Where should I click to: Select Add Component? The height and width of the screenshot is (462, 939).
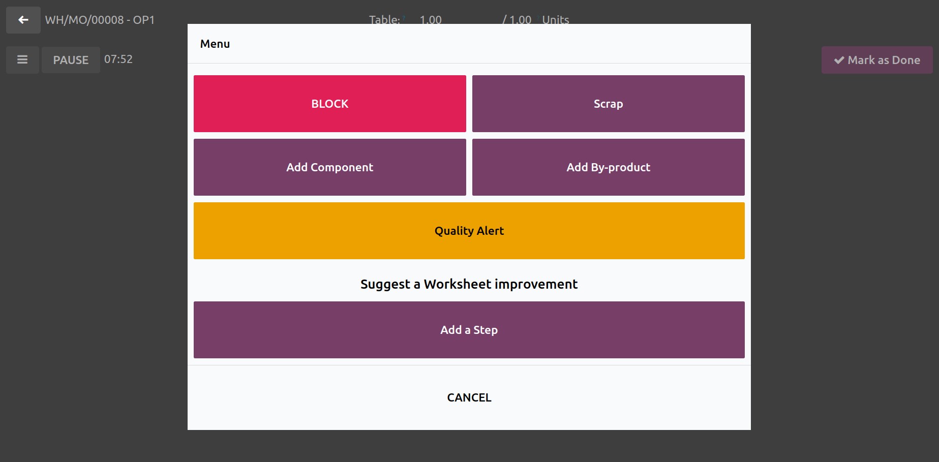pyautogui.click(x=330, y=167)
